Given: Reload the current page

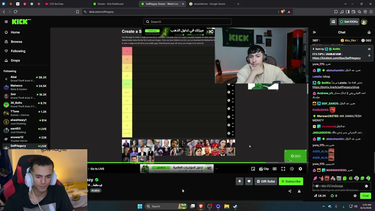Looking at the screenshot, I should pyautogui.click(x=16, y=12).
